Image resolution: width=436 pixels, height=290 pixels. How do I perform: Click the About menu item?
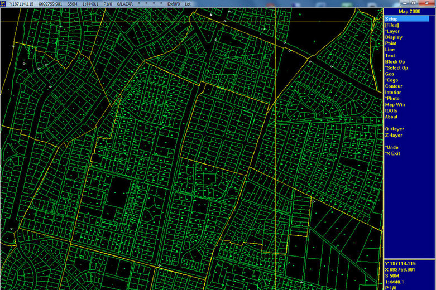tap(391, 117)
